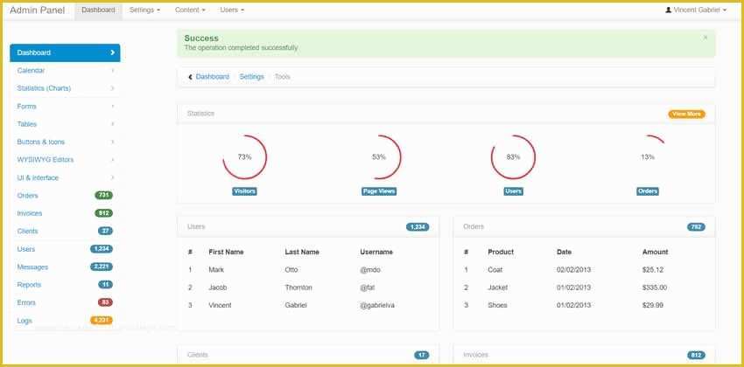Click the 53% Page Views progress circle
744x367 pixels.
379,157
